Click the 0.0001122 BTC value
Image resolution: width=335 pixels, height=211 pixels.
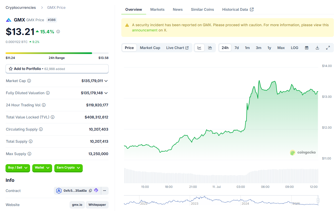pyautogui.click(x=16, y=42)
